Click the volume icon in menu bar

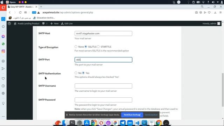[213, 2]
